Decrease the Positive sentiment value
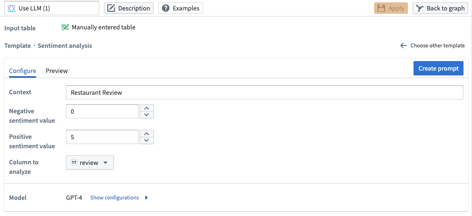The width and height of the screenshot is (472, 216). pos(147,140)
